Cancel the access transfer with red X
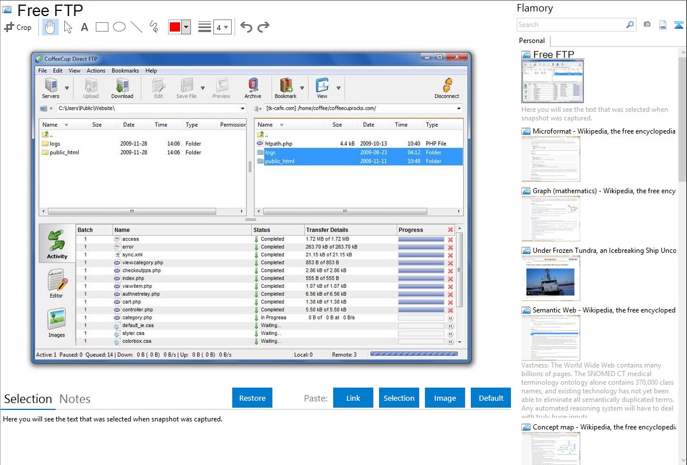Viewport: 687px width, 465px height. pyautogui.click(x=450, y=239)
